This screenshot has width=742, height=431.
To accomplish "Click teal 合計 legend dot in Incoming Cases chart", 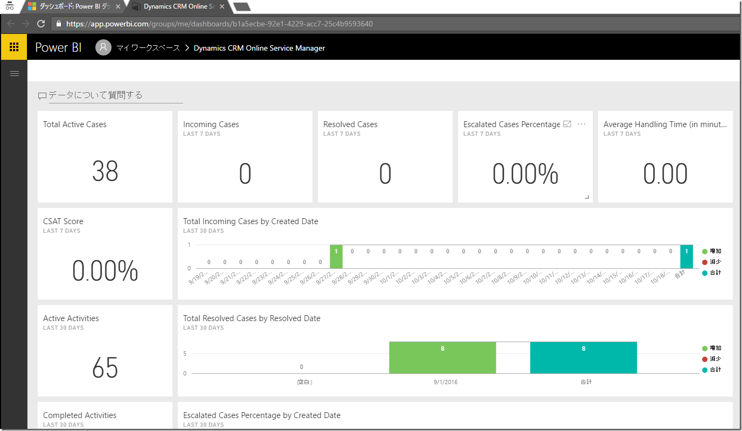I will click(x=705, y=273).
